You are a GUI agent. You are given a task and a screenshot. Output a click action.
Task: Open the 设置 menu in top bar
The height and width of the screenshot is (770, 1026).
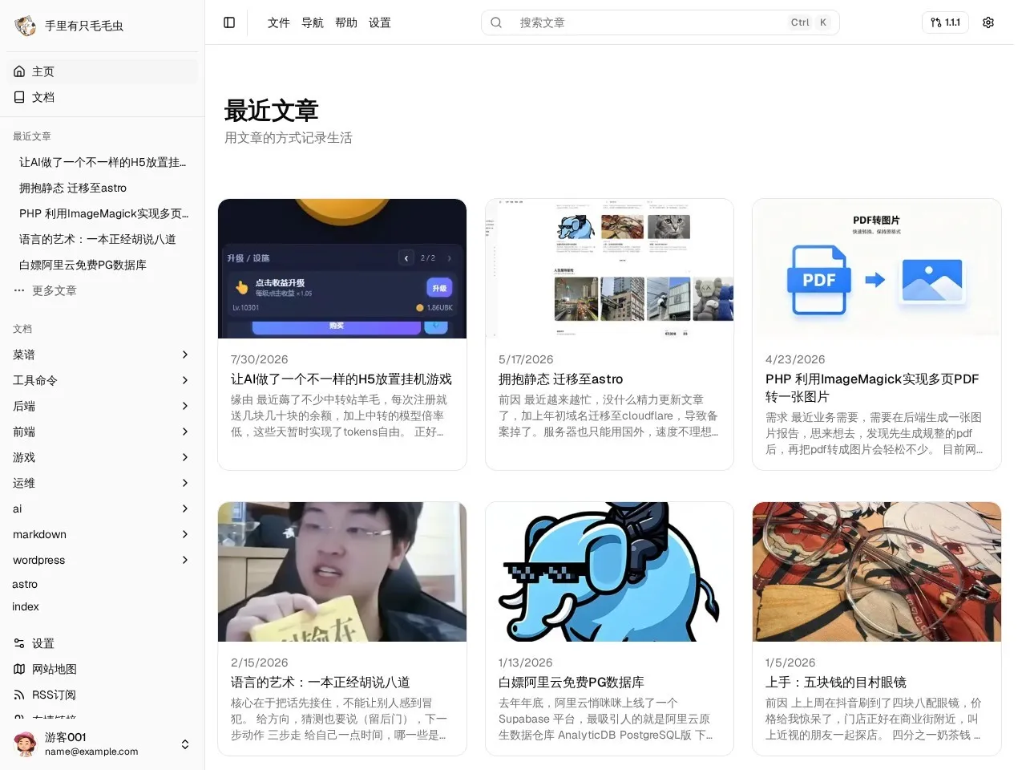click(x=380, y=22)
